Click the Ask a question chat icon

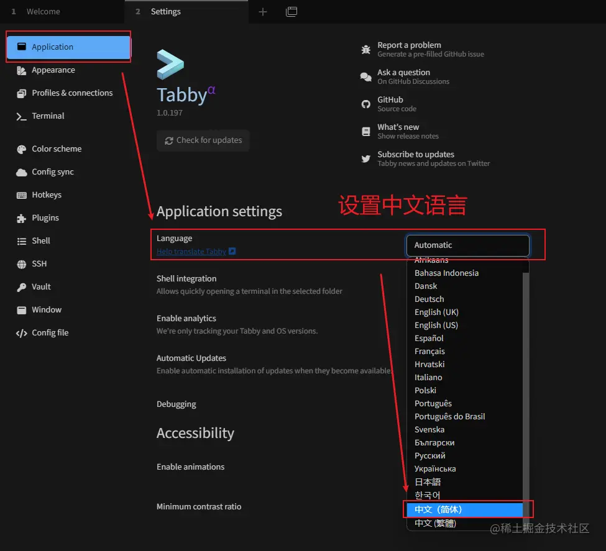tap(365, 77)
